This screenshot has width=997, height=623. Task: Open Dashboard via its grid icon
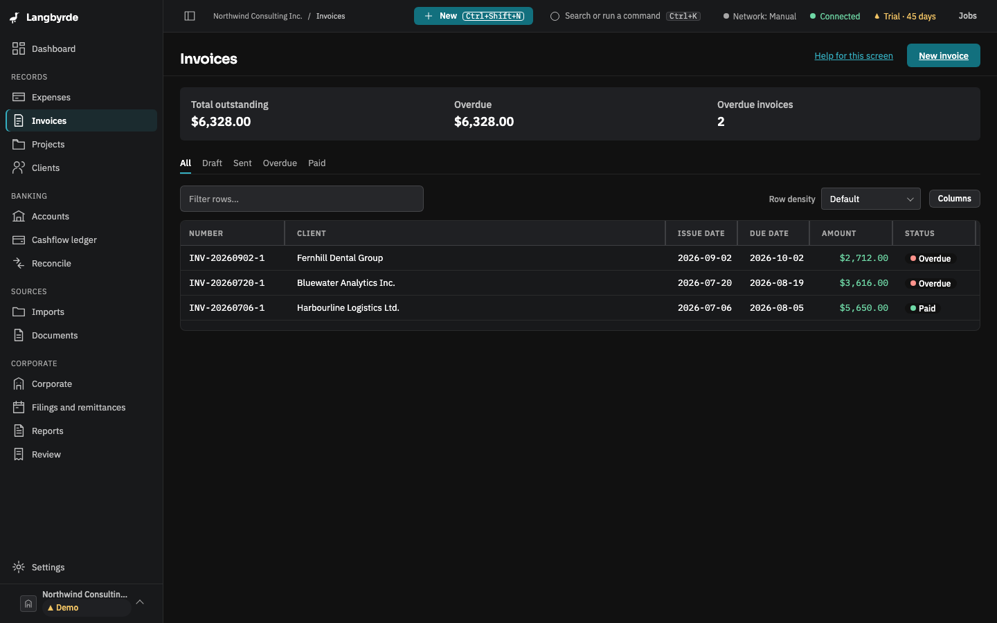19,48
